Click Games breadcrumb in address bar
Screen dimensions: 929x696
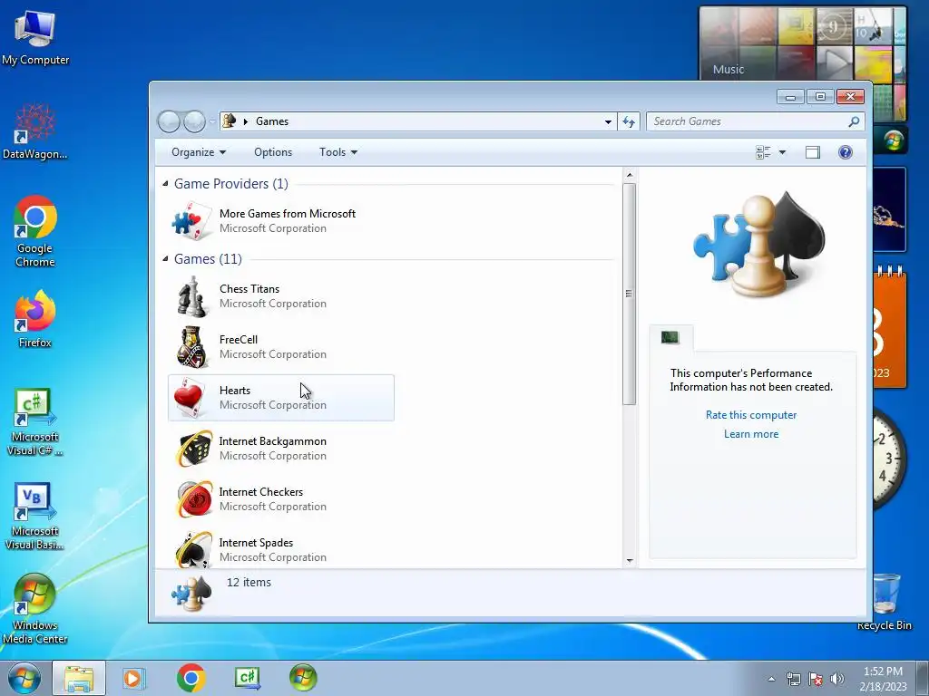tap(272, 121)
